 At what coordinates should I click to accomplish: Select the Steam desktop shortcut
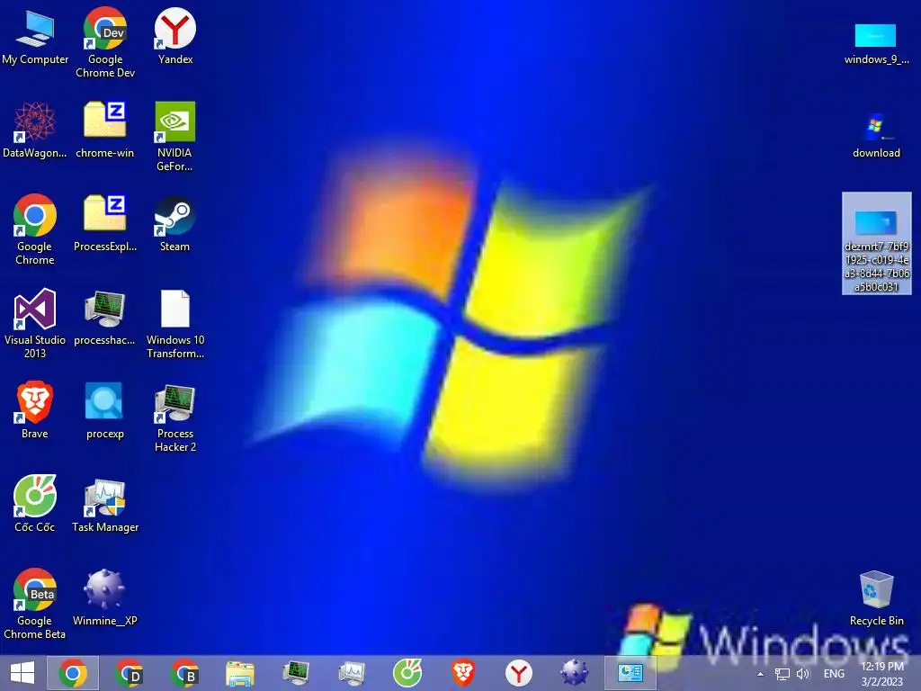pyautogui.click(x=175, y=223)
